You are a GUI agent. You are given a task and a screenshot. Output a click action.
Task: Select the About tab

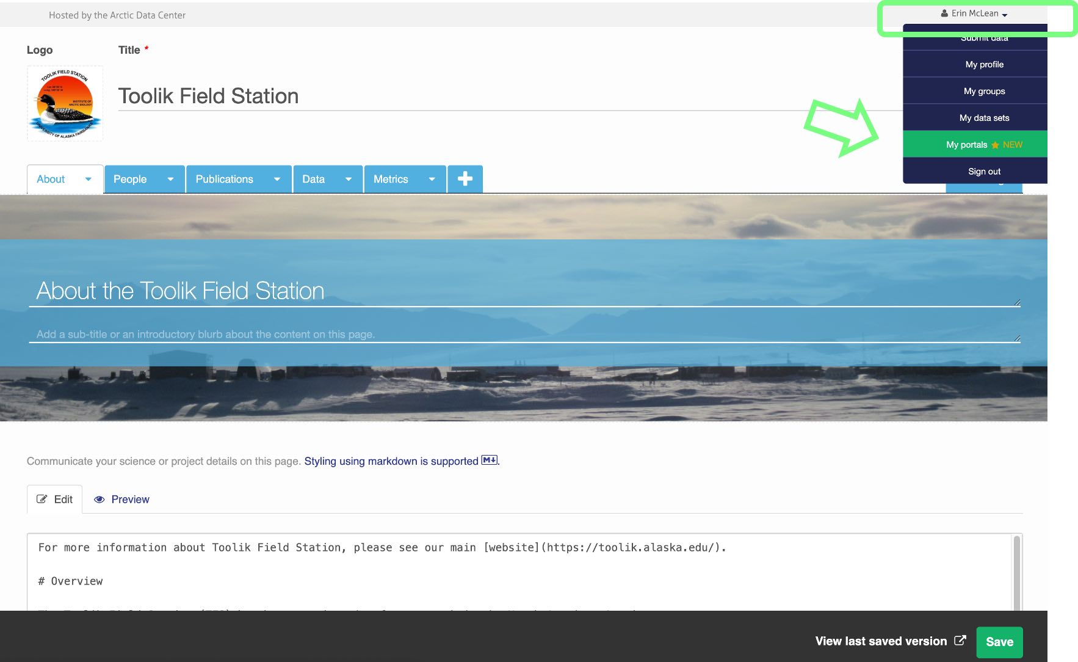pos(51,179)
